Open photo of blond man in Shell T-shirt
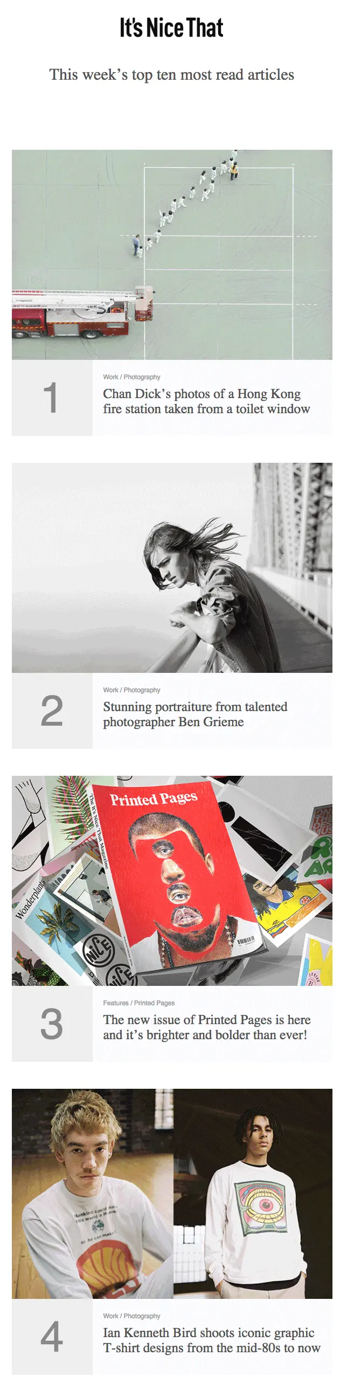This screenshot has width=347, height=1384. tap(93, 1193)
